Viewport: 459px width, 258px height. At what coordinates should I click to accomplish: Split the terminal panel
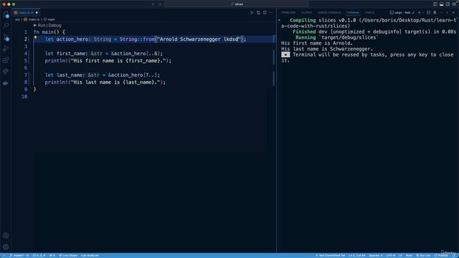(429, 13)
